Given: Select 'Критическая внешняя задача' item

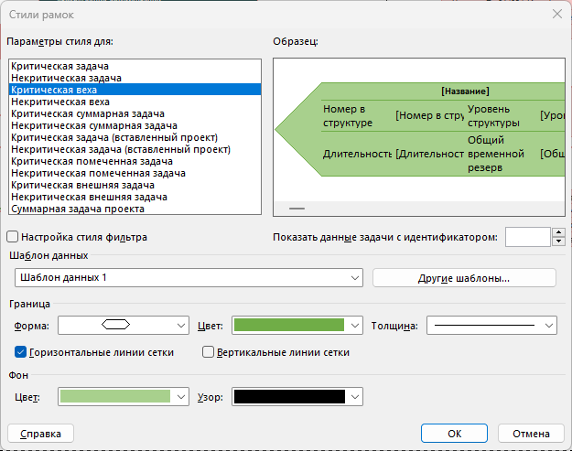Looking at the screenshot, I should 135,185.
